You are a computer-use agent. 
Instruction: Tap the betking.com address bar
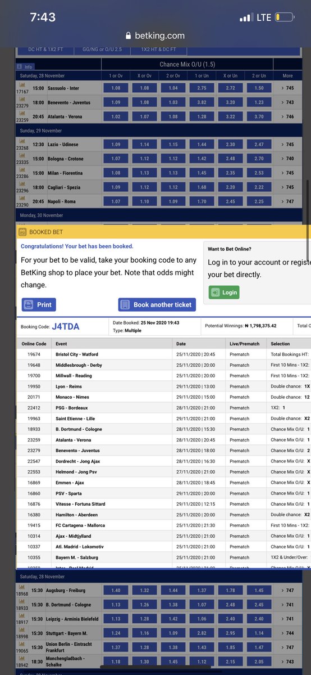155,35
